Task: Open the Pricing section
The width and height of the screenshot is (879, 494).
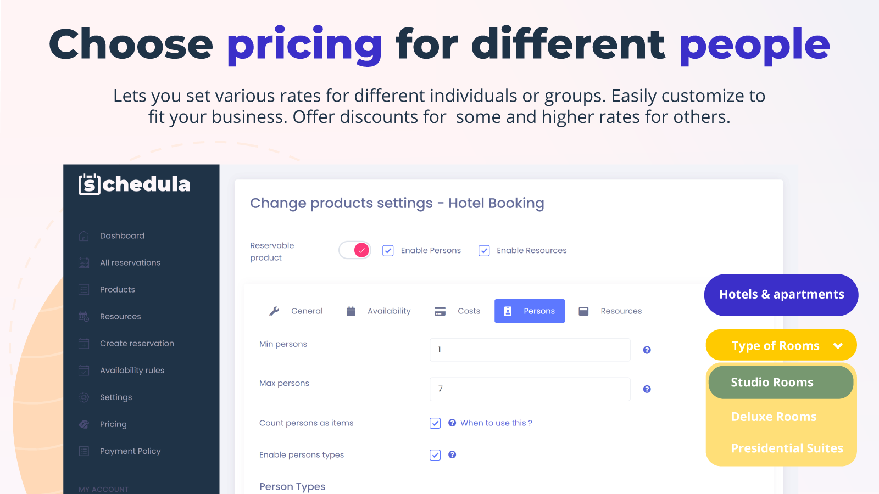Action: click(113, 424)
